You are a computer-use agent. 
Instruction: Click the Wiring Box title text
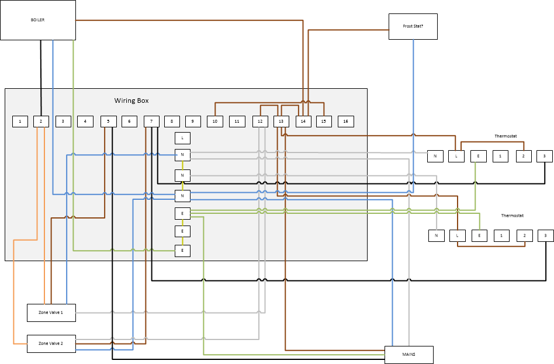coord(131,100)
